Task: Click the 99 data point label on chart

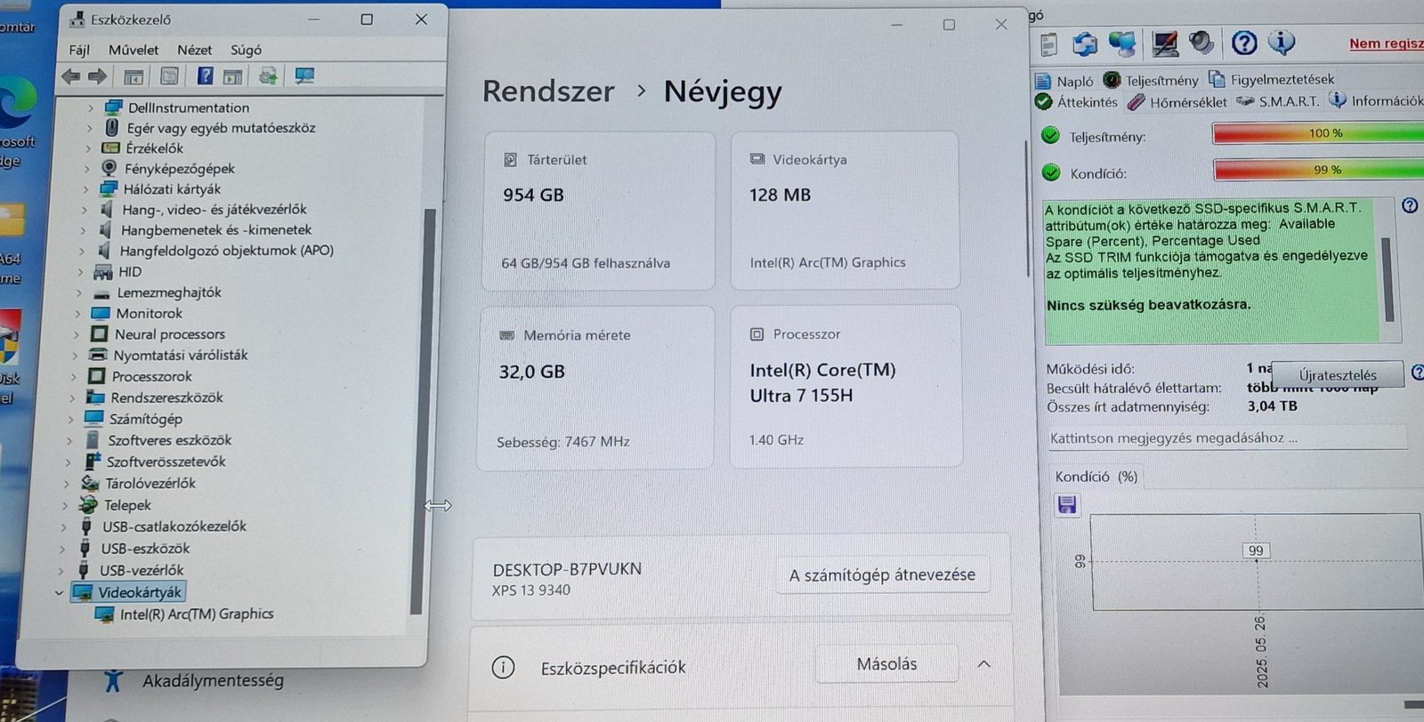Action: click(1256, 550)
